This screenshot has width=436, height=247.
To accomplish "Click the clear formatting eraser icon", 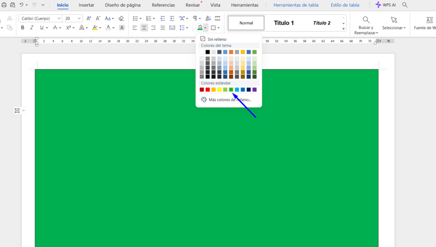I will (x=121, y=19).
